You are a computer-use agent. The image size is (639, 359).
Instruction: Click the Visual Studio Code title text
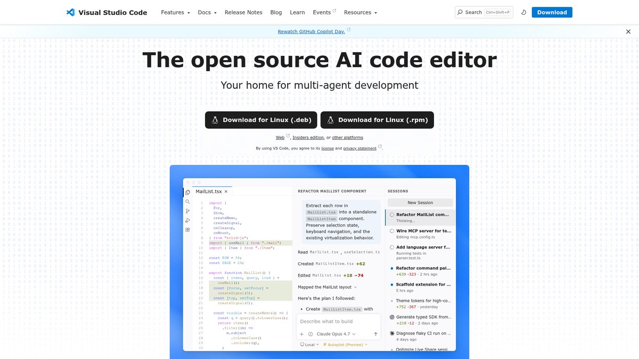pyautogui.click(x=113, y=12)
